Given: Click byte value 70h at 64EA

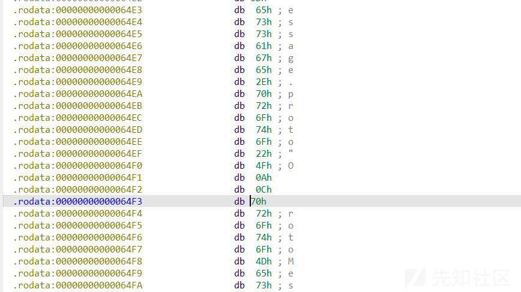Looking at the screenshot, I should 264,94.
